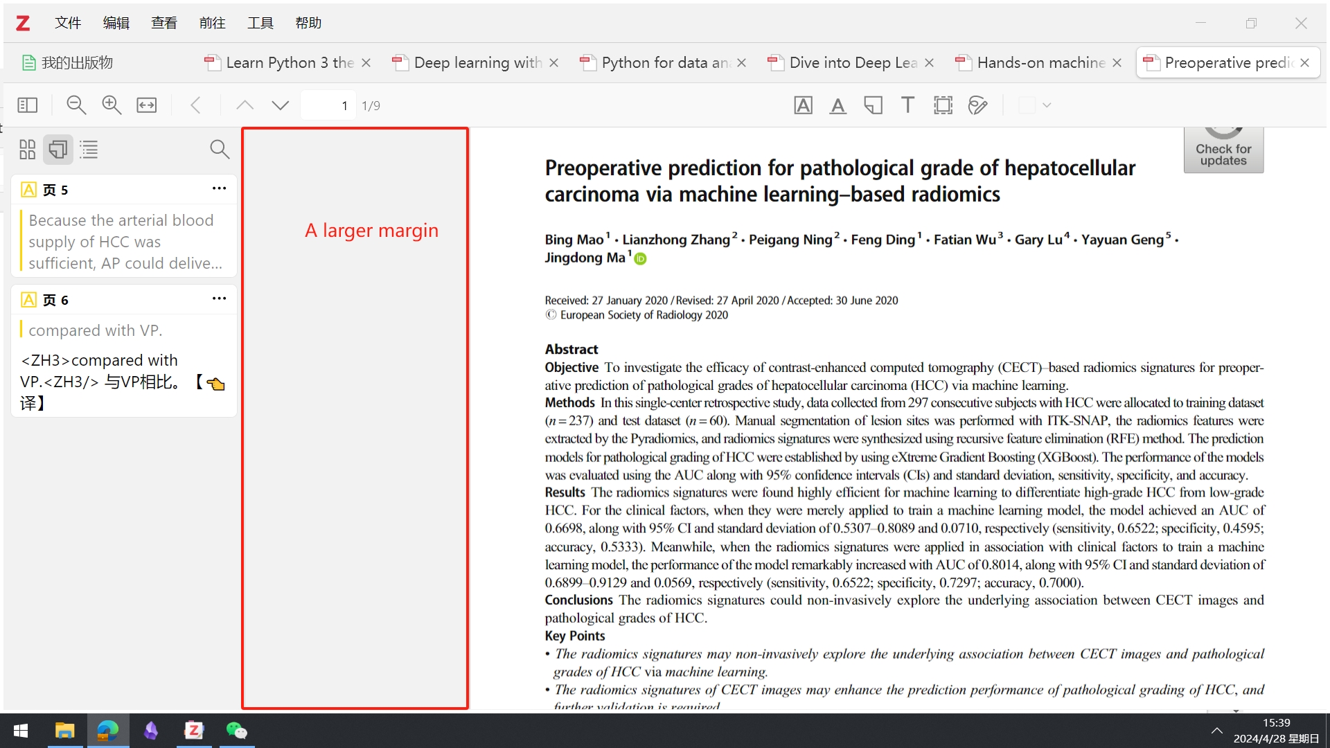Click the page number input field

(328, 105)
